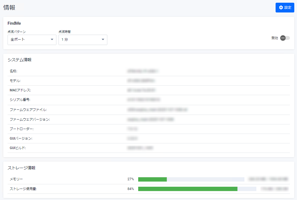Viewport: 297px width, 200px height.
Task: Click the ストレージ情報 section heading
Action: click(21, 168)
